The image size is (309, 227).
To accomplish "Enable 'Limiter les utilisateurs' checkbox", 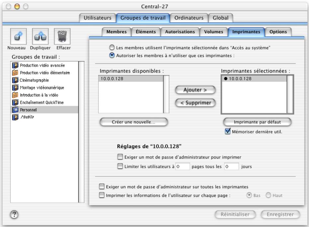I will (120, 166).
